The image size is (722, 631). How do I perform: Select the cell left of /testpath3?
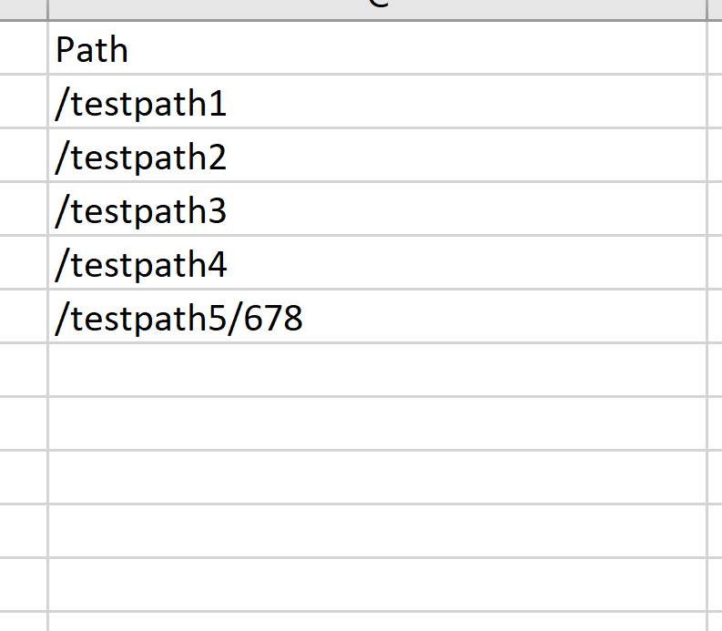23,209
